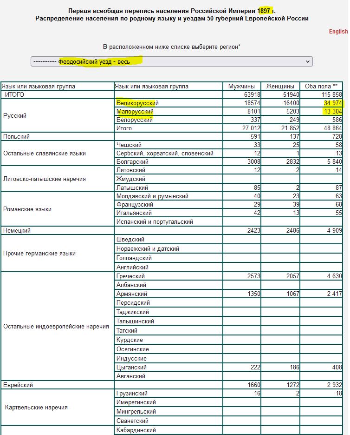This screenshot has width=350, height=435.
Task: Select the Греческий language cell
Action: (x=131, y=276)
